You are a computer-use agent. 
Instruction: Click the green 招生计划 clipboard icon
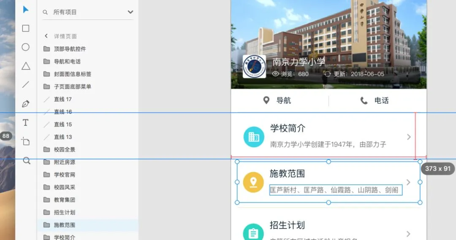pos(253,232)
